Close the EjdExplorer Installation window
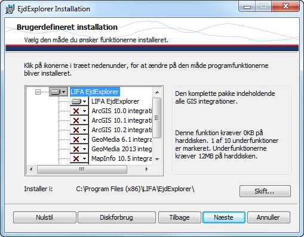The image size is (304, 237). [285, 7]
